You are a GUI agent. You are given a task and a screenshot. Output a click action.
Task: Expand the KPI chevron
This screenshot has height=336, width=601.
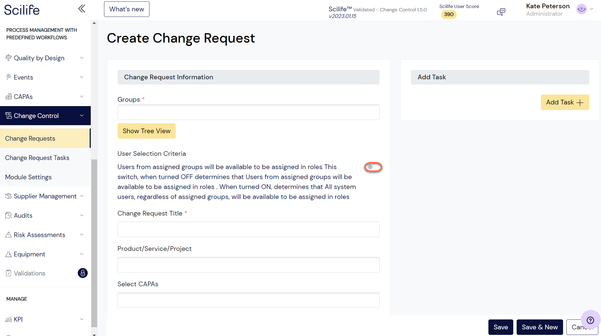(82, 319)
